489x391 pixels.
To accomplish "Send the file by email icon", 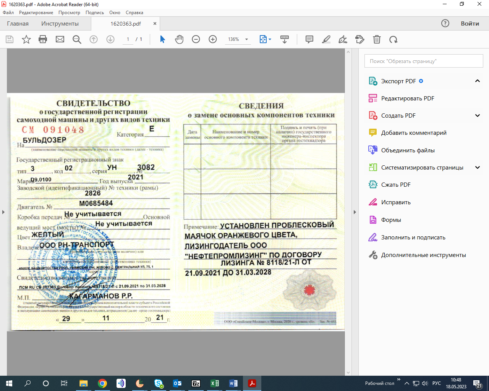I will pyautogui.click(x=60, y=39).
